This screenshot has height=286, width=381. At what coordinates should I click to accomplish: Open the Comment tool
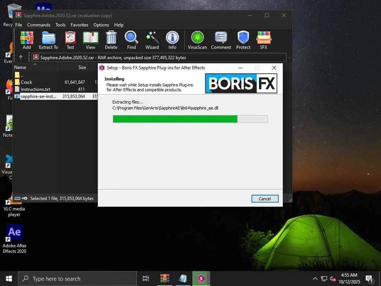coord(221,40)
